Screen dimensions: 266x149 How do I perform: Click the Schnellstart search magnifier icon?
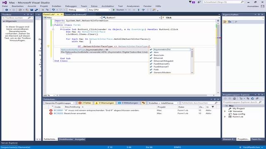(x=242, y=2)
